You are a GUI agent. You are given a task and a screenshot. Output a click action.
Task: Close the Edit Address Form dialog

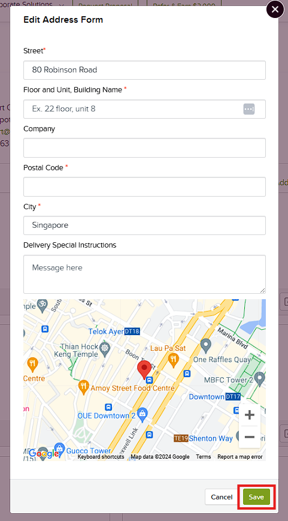275,10
